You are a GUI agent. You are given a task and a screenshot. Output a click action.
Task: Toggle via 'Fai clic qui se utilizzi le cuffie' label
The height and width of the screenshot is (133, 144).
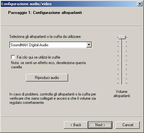(38, 57)
